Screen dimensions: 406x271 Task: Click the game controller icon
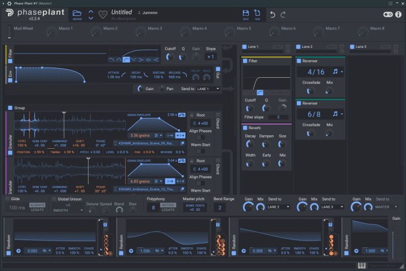click(x=389, y=14)
